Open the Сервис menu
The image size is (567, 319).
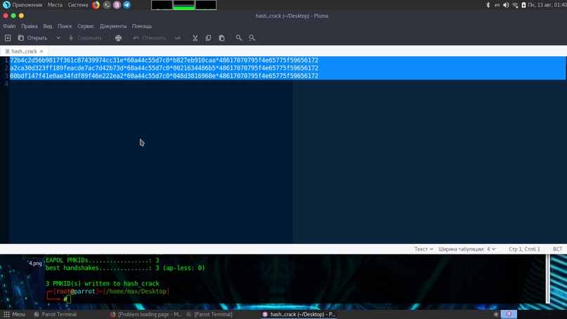coord(86,26)
